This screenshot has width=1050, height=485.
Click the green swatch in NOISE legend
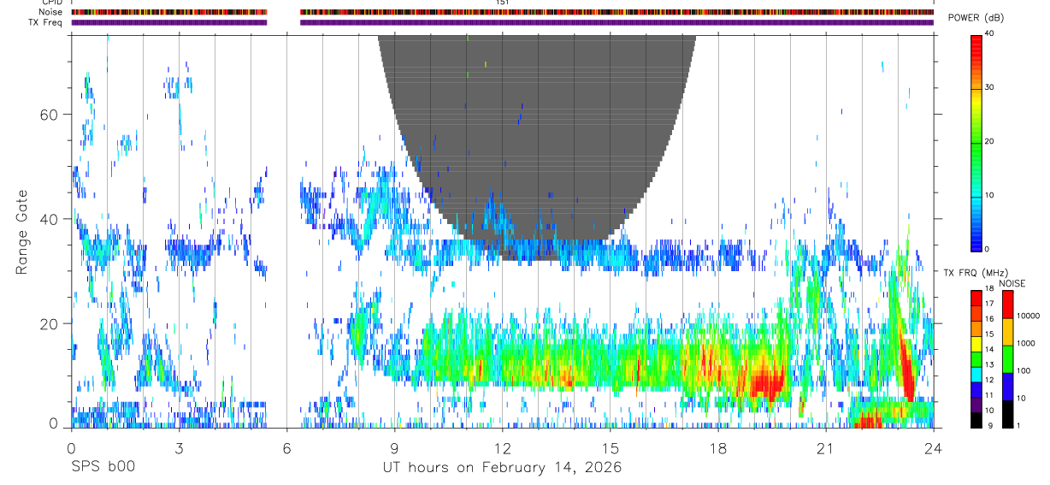point(1008,358)
